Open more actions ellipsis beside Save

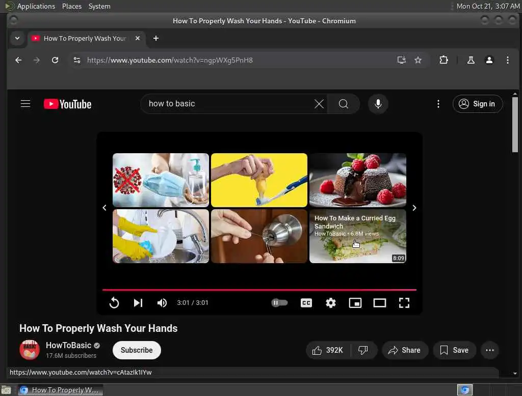point(490,350)
